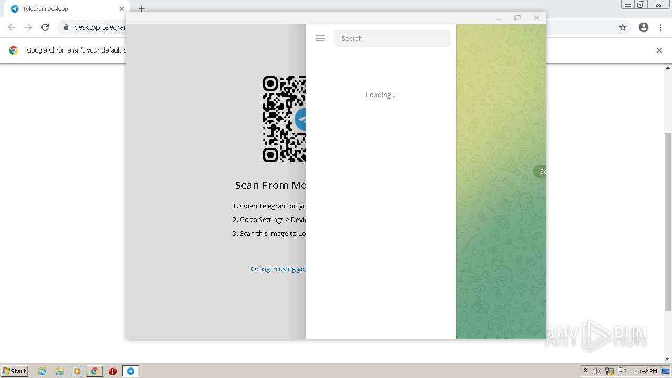Switch to Telegram in the taskbar

pos(131,371)
